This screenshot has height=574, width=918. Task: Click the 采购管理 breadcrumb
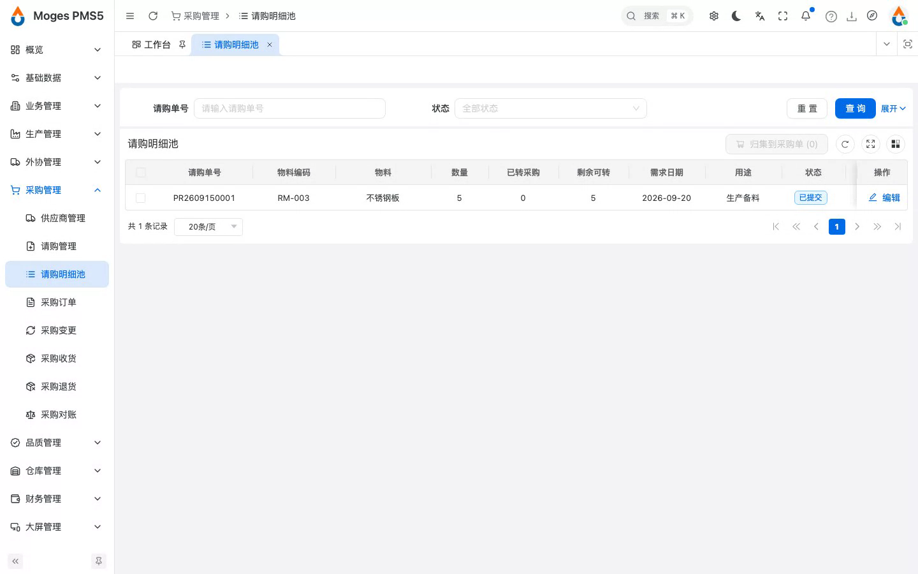[195, 16]
